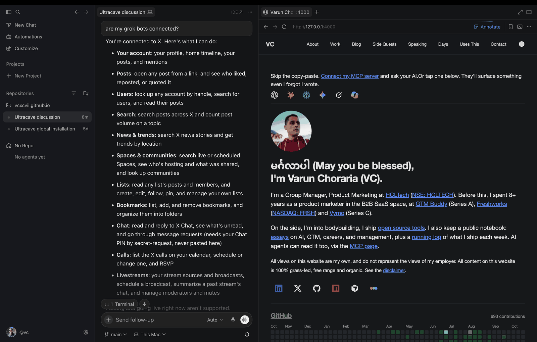Add a repository with the folder-plus icon

86,93
